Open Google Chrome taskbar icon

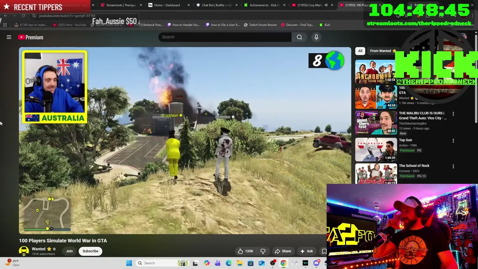click(283, 263)
